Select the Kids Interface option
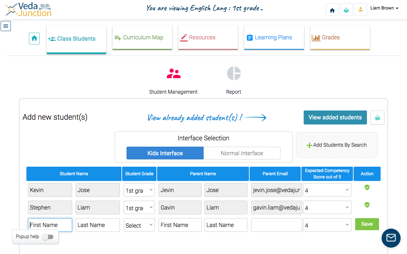The height and width of the screenshot is (254, 407). point(165,153)
